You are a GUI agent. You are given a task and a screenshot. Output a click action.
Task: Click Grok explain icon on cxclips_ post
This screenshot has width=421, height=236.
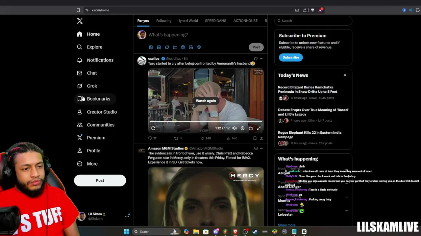pos(256,59)
